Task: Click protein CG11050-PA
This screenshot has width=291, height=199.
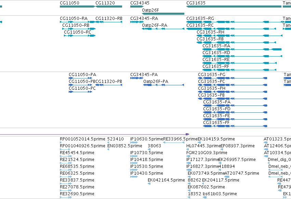Action: (x=82, y=75)
